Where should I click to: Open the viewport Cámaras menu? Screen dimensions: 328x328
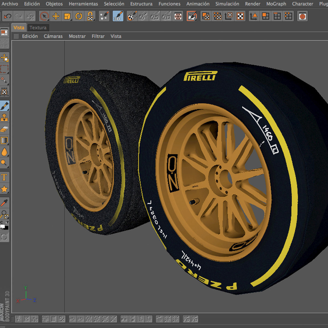[53, 36]
